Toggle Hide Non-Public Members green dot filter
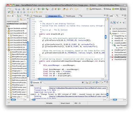The image size is (133, 113). [120, 22]
